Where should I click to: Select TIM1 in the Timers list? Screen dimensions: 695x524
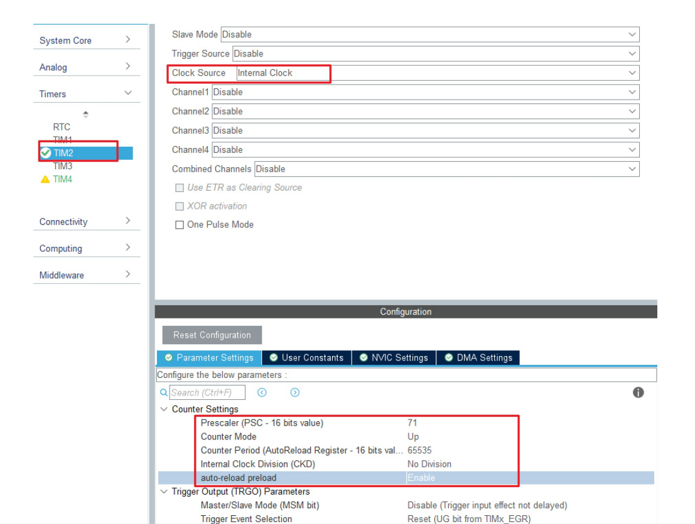click(x=63, y=139)
